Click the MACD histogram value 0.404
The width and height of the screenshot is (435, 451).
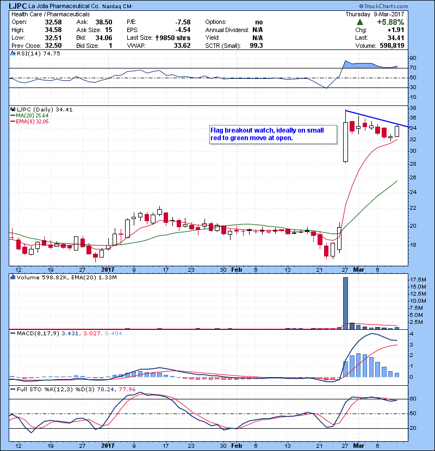tap(114, 334)
